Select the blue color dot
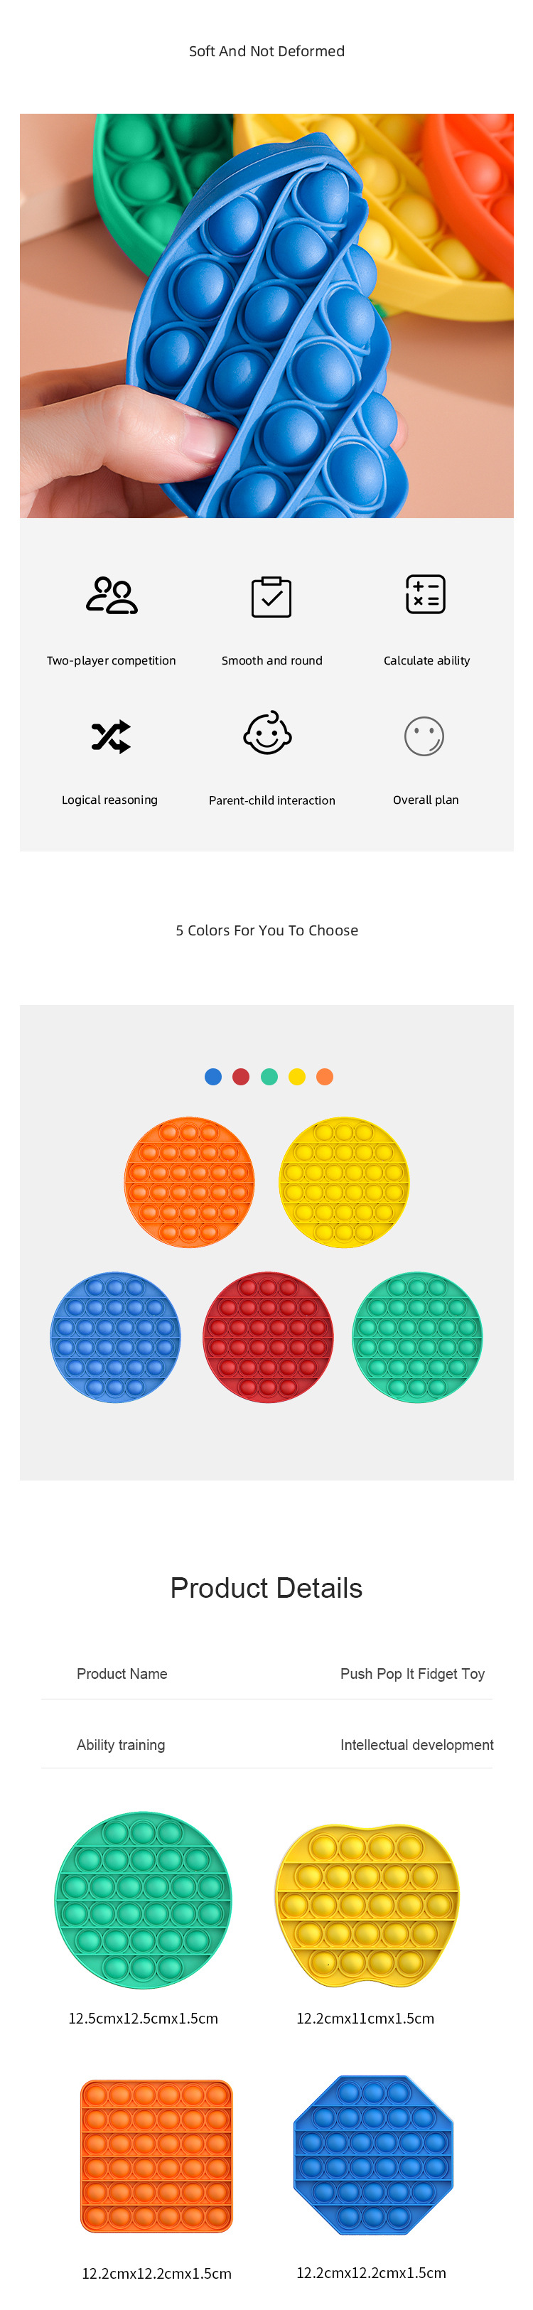Screen dimensions: 533x2310 [x=212, y=1076]
